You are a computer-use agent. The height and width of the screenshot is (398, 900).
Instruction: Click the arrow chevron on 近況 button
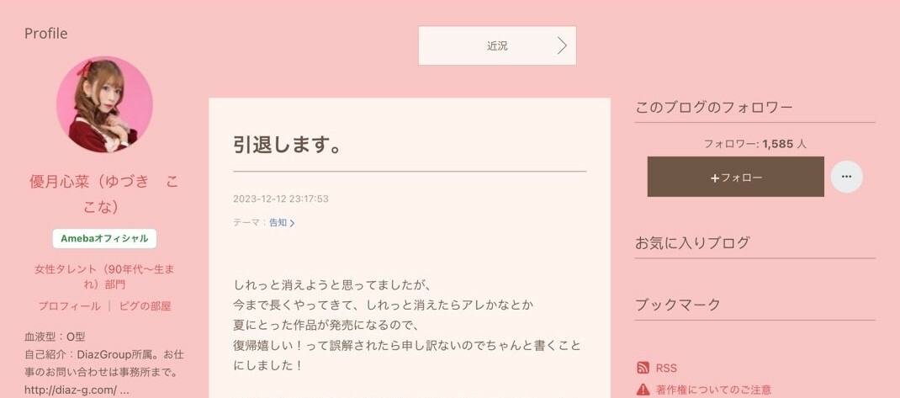pos(562,46)
